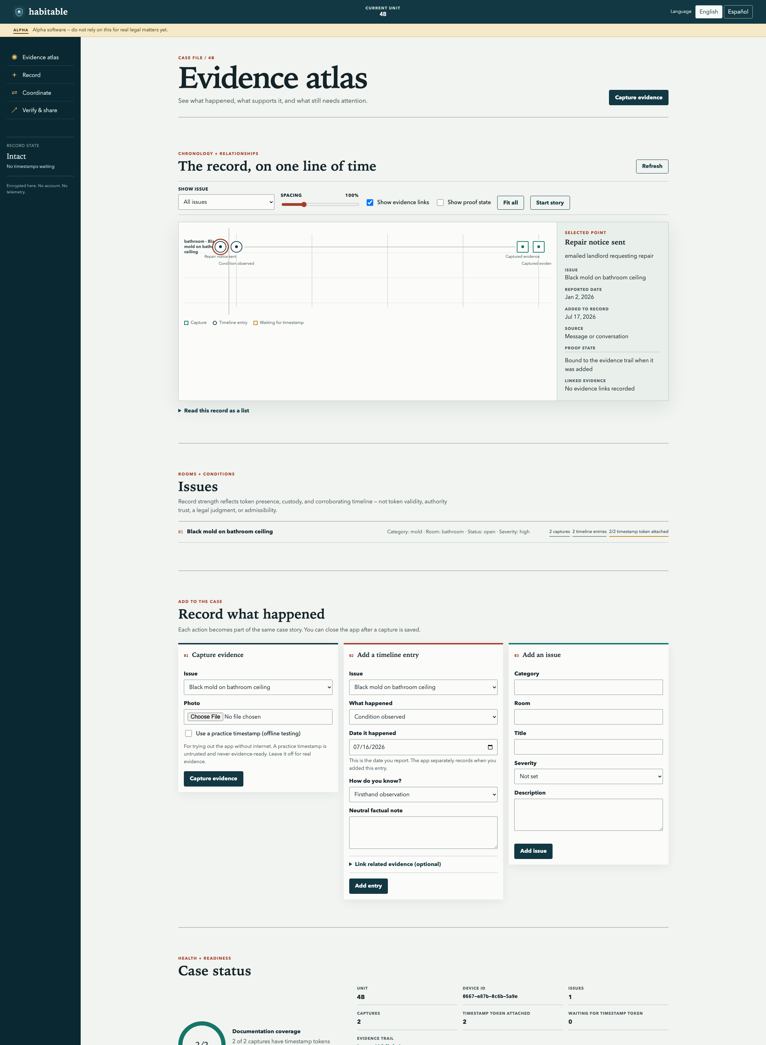Click Fit all button
Viewport: 766px width, 1045px height.
tap(510, 203)
